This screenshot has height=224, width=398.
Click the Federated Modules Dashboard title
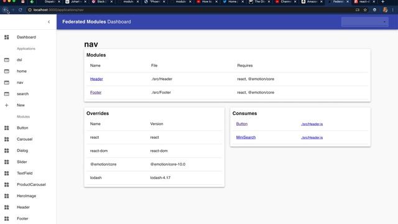96,22
